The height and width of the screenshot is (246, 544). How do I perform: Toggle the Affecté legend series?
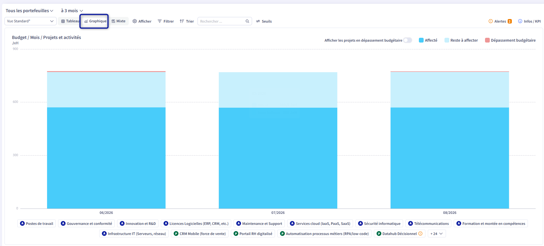click(x=428, y=40)
